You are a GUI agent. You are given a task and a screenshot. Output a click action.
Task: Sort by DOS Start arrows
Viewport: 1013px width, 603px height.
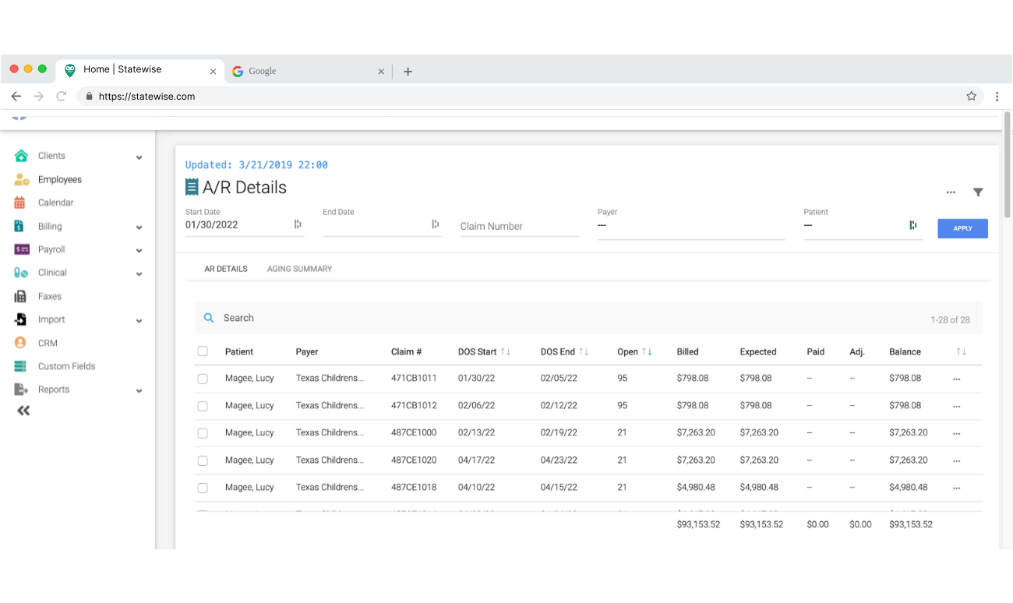(506, 352)
